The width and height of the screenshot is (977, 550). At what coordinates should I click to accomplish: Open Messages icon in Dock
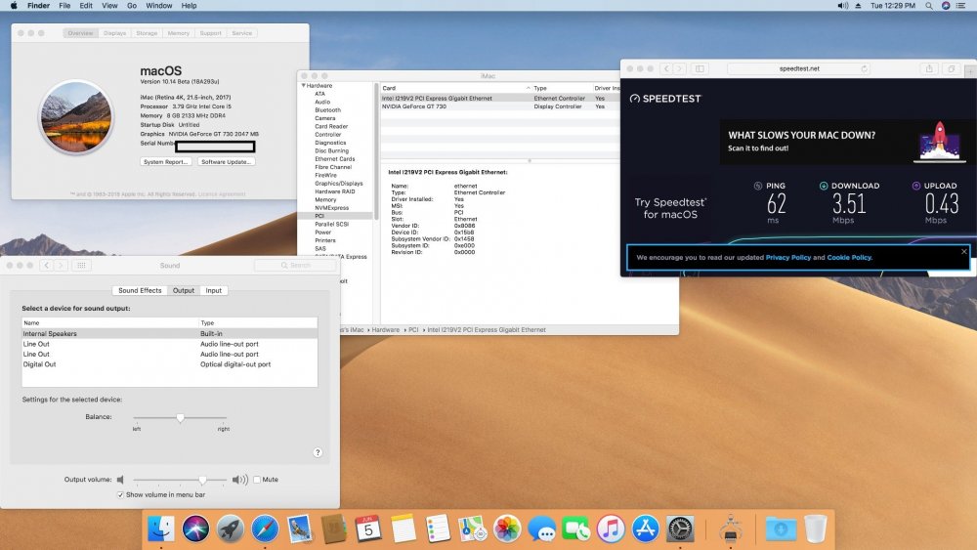tap(541, 529)
